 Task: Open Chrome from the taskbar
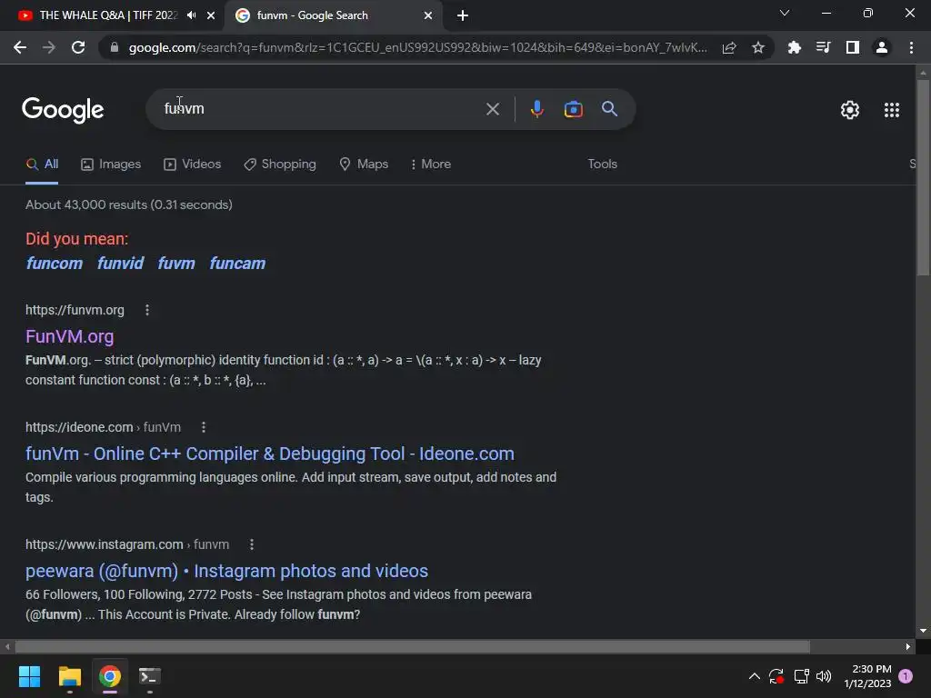coord(110,676)
